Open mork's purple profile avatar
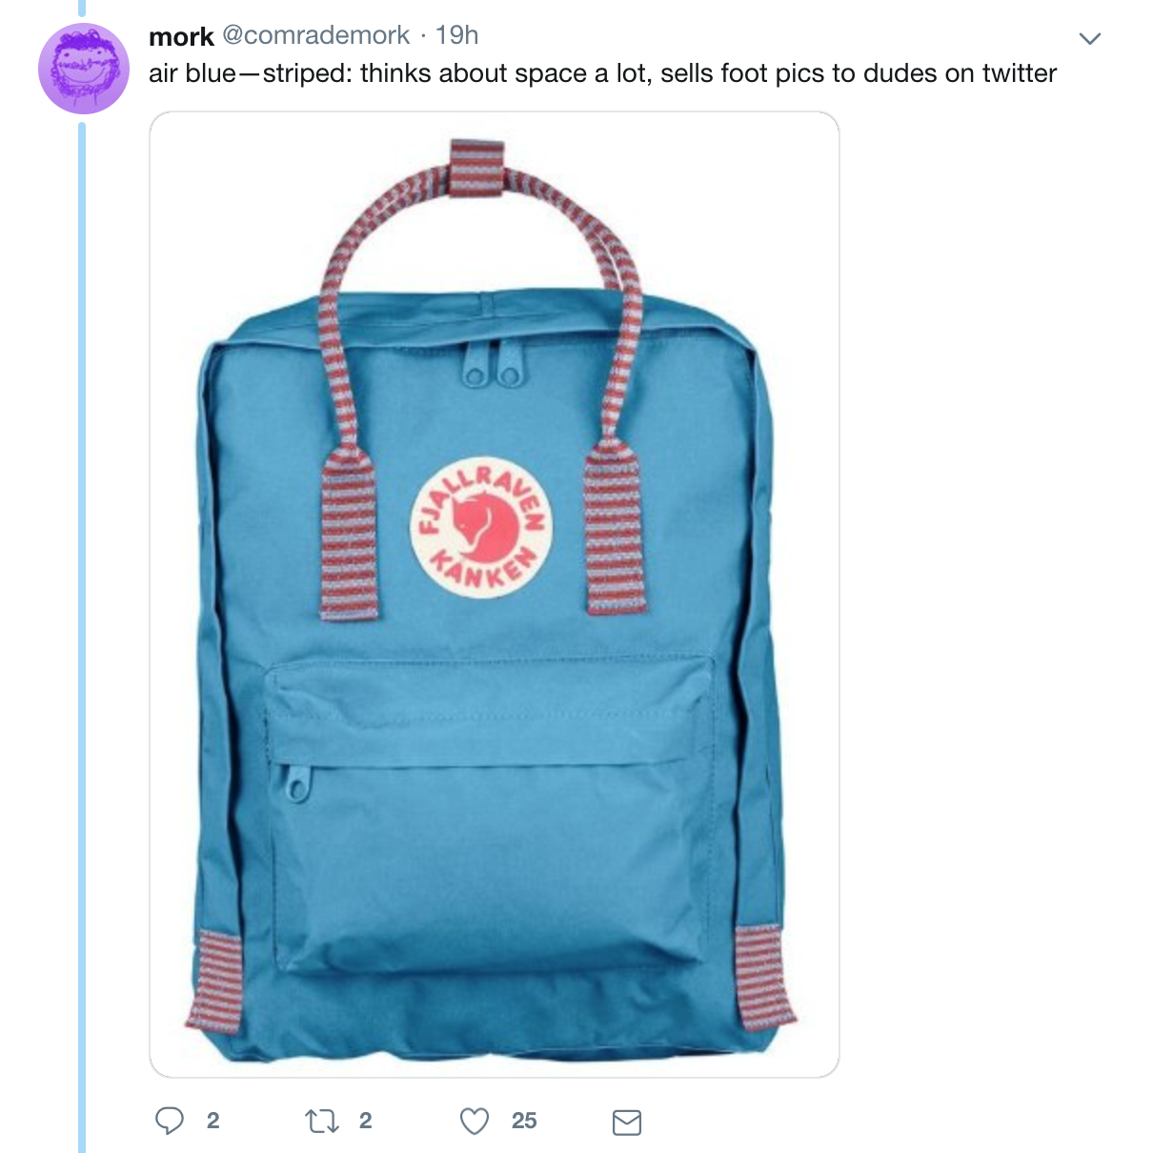 84,69
